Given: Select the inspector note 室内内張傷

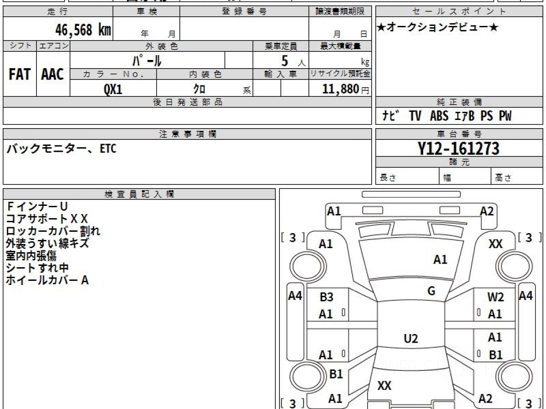Looking at the screenshot, I should coord(31,255).
